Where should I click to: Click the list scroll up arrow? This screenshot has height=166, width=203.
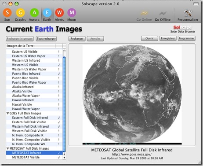64,154
